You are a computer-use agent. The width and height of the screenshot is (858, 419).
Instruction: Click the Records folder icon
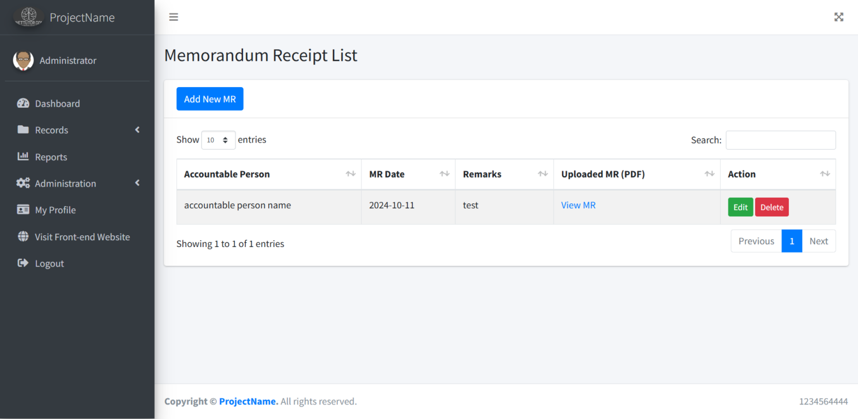point(23,130)
